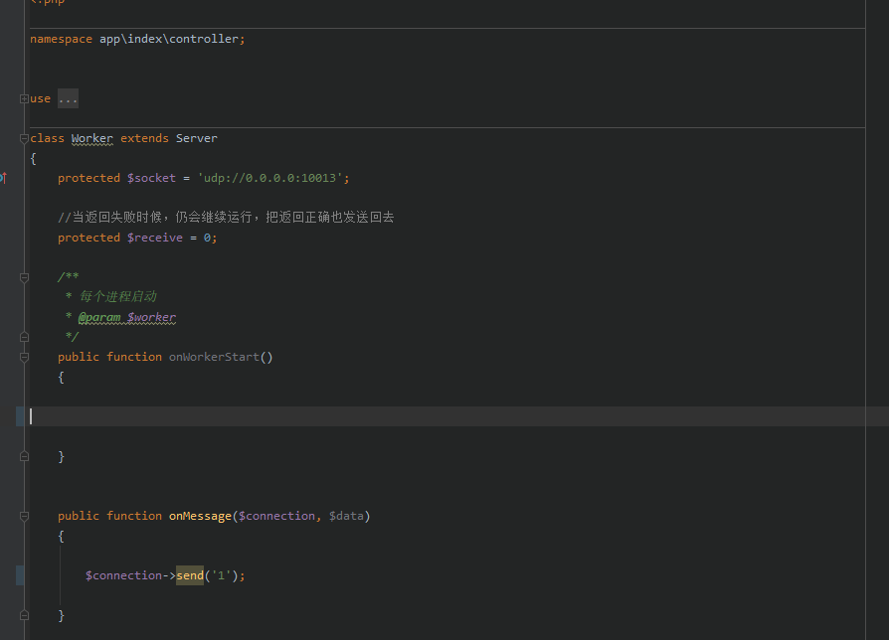The width and height of the screenshot is (889, 640).
Task: Click the fold marker at the comment's closing */
Action: (24, 337)
